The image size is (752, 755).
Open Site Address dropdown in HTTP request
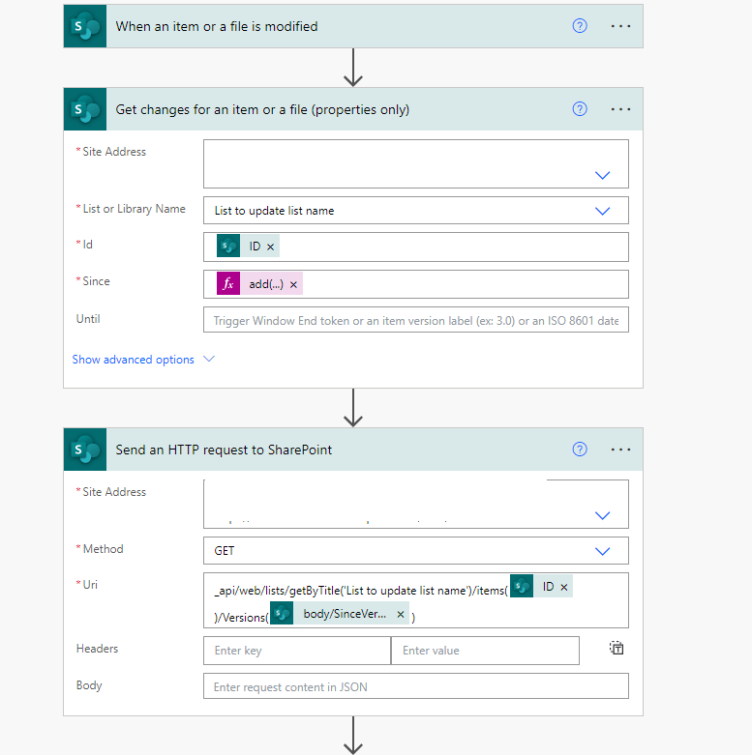pyautogui.click(x=602, y=515)
